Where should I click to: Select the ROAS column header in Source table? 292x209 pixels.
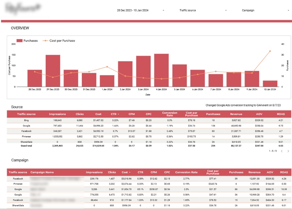click(x=282, y=114)
